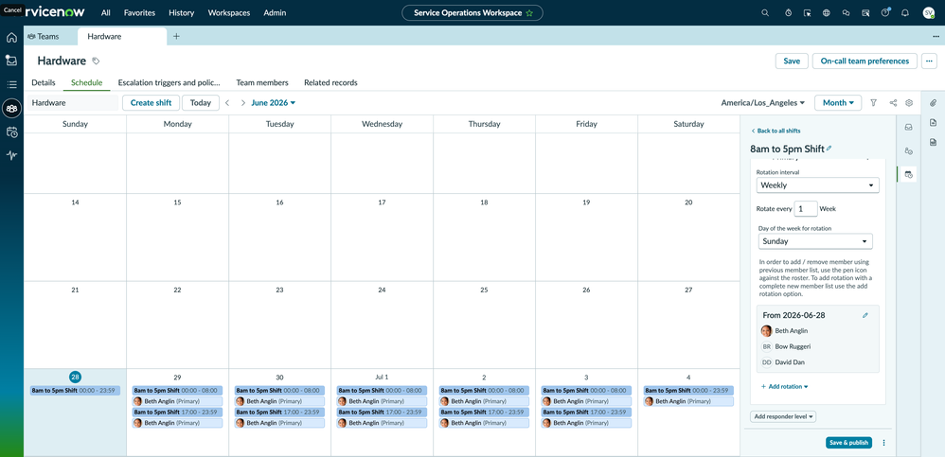Open the inbox icon in left sidebar

[x=11, y=61]
